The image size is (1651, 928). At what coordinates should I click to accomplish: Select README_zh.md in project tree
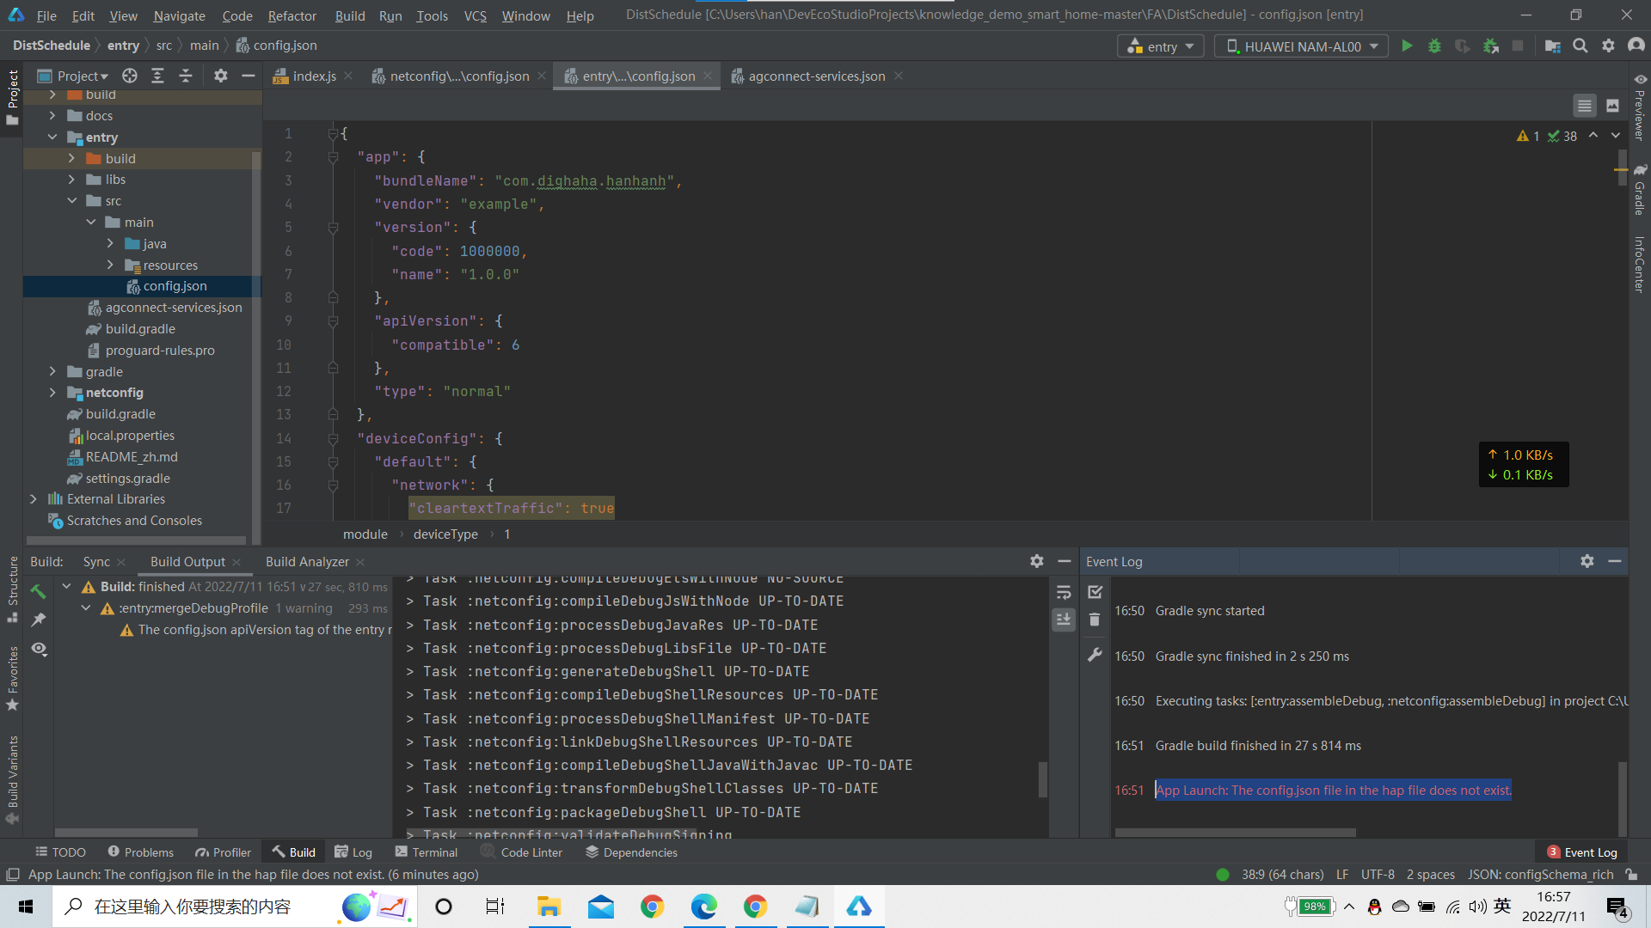(x=132, y=457)
